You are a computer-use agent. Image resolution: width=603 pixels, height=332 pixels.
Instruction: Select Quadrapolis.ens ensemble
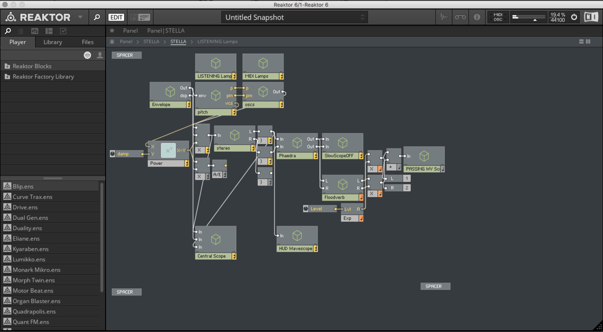click(50, 311)
